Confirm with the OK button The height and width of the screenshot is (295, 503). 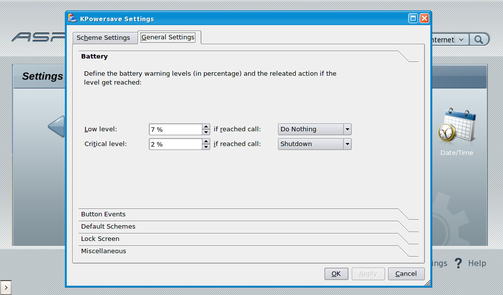pyautogui.click(x=336, y=274)
